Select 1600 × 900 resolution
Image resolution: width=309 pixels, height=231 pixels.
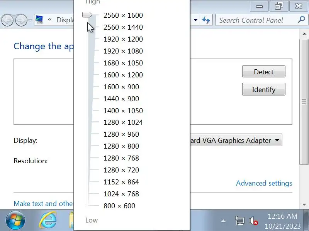tap(121, 87)
